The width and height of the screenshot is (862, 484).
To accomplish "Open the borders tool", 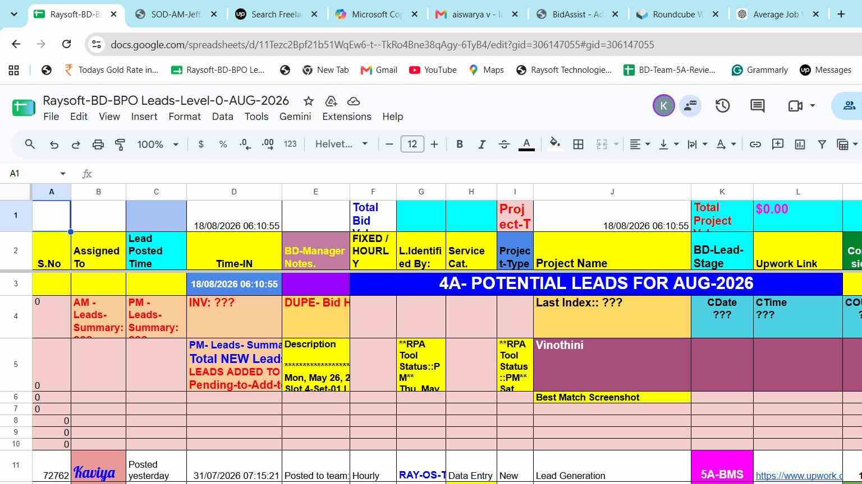I will coord(578,145).
